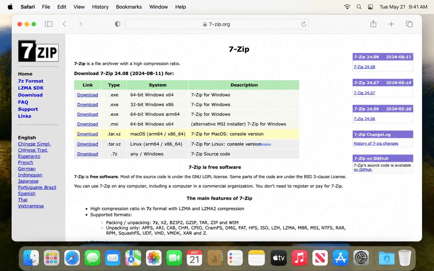The height and width of the screenshot is (271, 434).
Task: Show the tab overview icon
Action: tap(409, 24)
